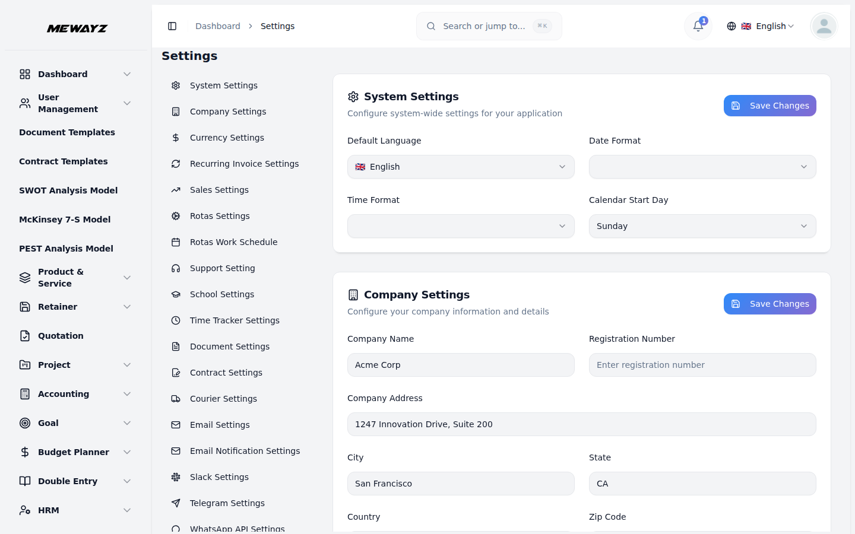Screen dimensions: 855x534
Task: Click the Registration Number input field
Action: [702, 365]
